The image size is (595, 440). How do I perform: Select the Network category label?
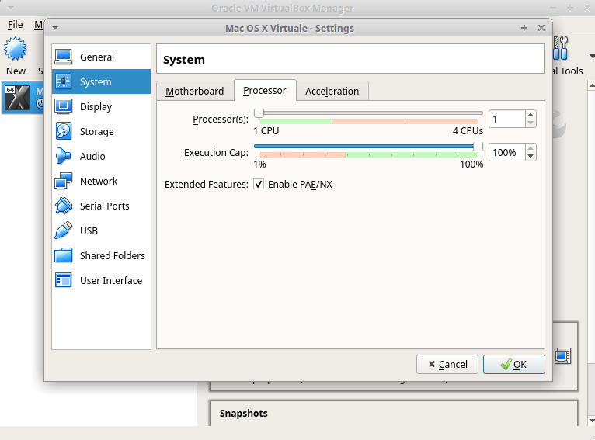(x=99, y=181)
